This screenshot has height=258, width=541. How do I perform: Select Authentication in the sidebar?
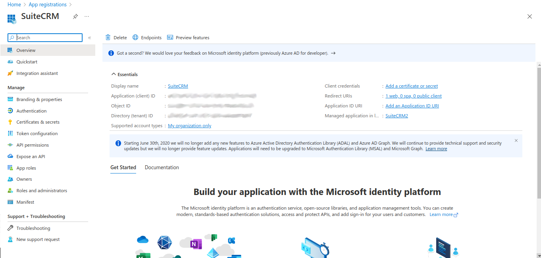[x=32, y=111]
